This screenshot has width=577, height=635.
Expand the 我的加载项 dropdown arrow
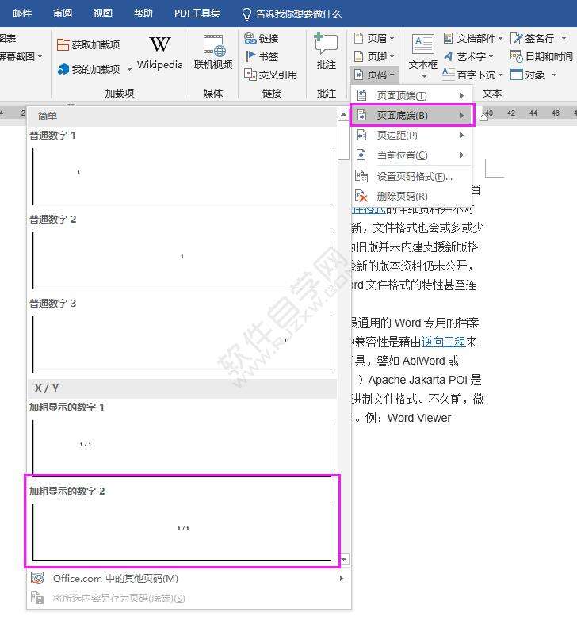[129, 70]
